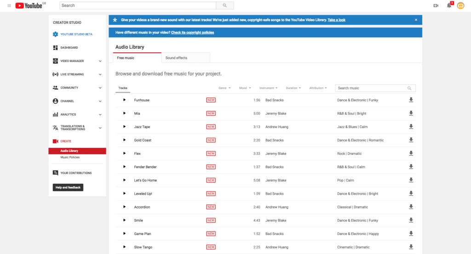Play the Funhouse track

click(x=124, y=100)
